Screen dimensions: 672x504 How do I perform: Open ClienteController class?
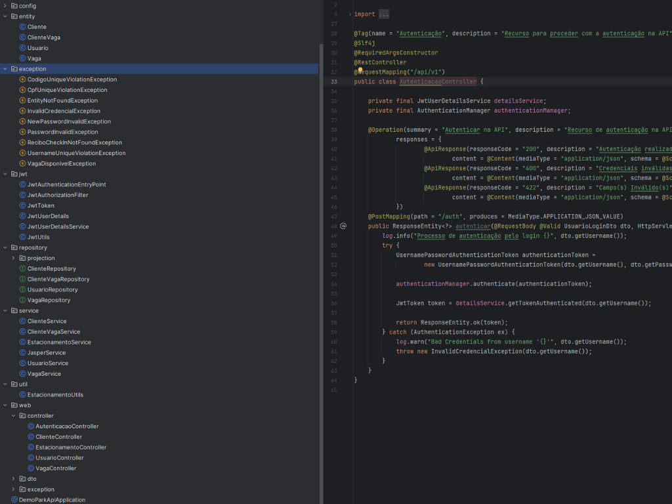click(58, 436)
